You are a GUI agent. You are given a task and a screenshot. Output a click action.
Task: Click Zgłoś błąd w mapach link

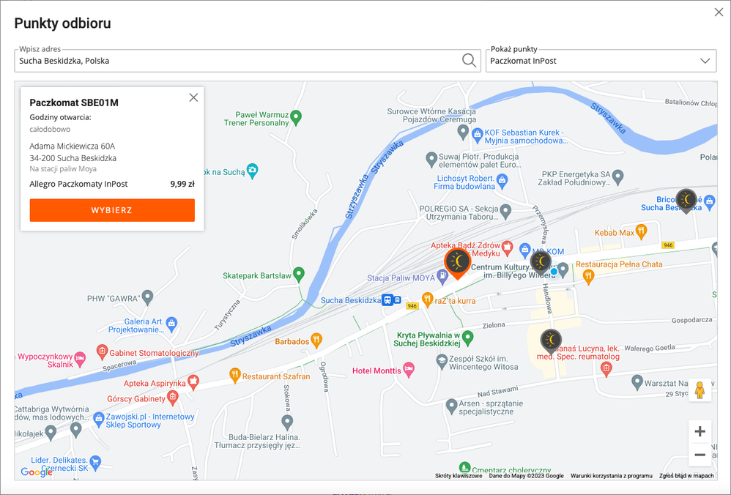tap(686, 476)
